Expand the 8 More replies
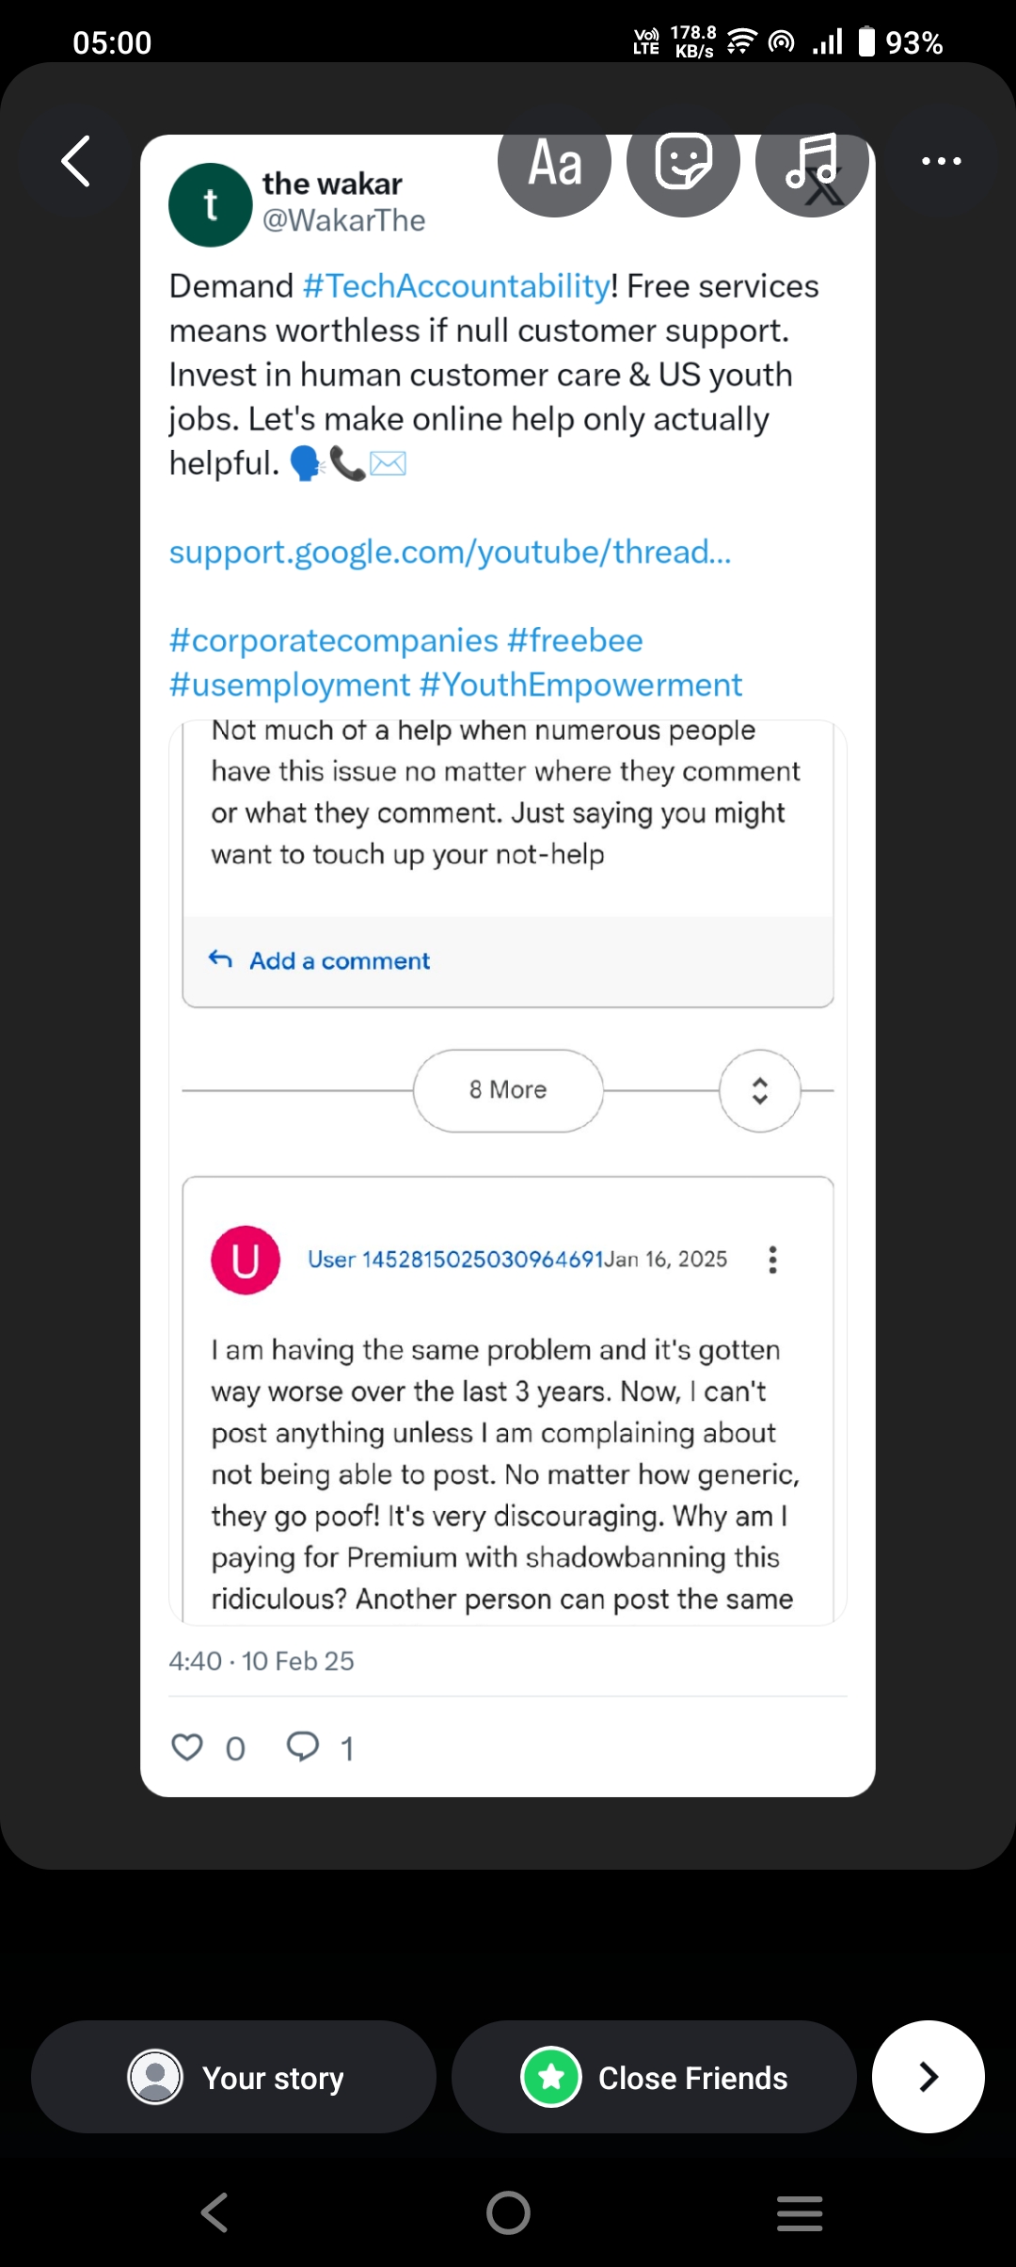The width and height of the screenshot is (1016, 2267). [x=508, y=1090]
